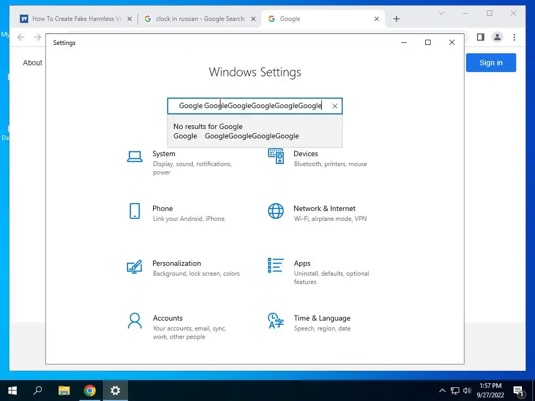
Task: Select the Settings gear in the taskbar
Action: point(115,391)
